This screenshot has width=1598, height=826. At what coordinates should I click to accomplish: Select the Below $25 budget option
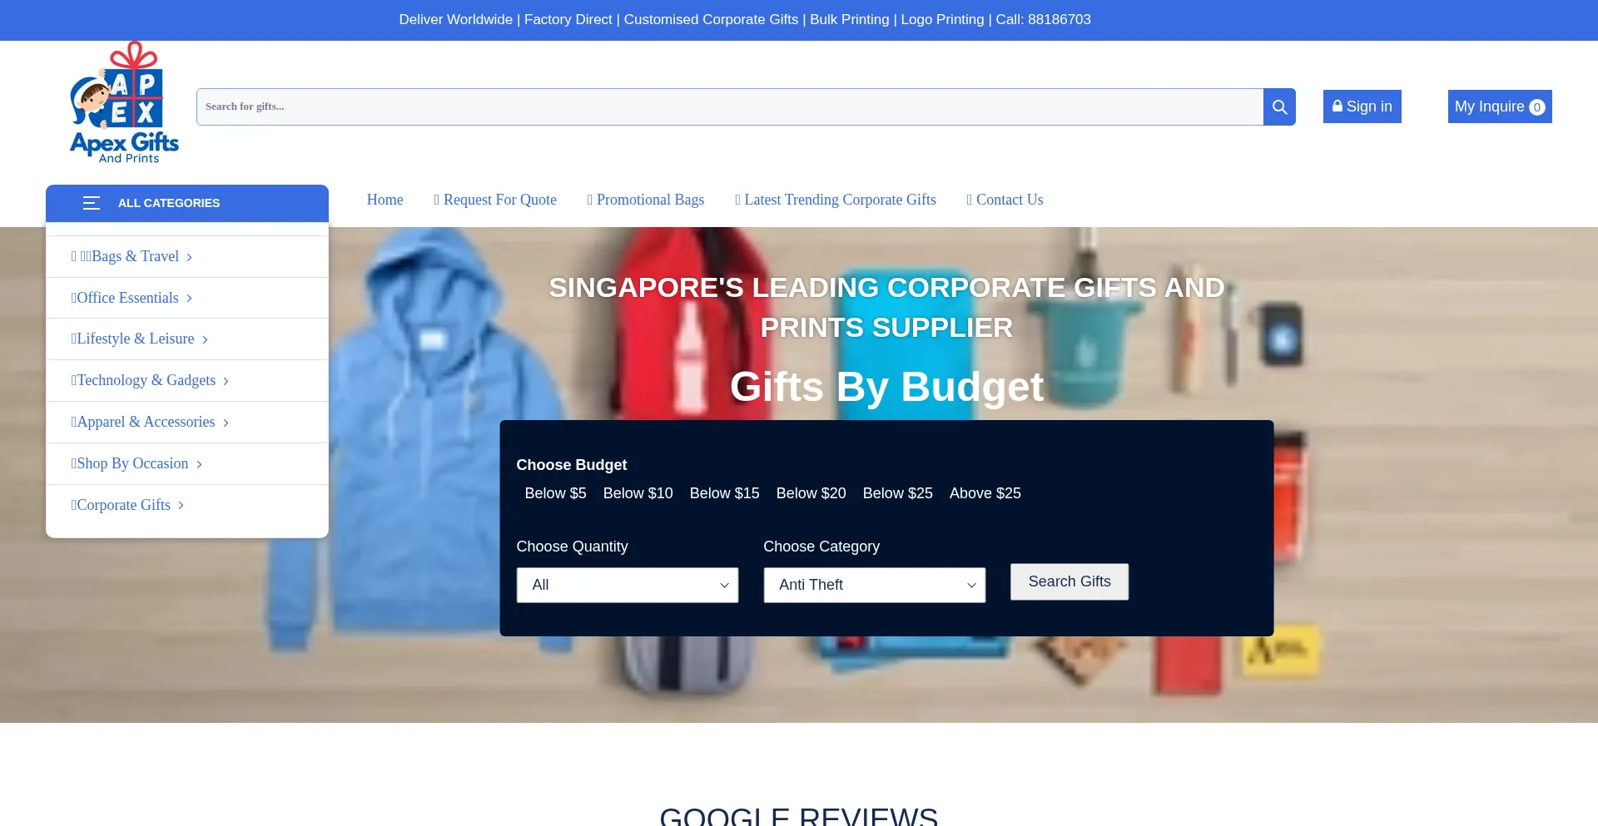tap(897, 493)
